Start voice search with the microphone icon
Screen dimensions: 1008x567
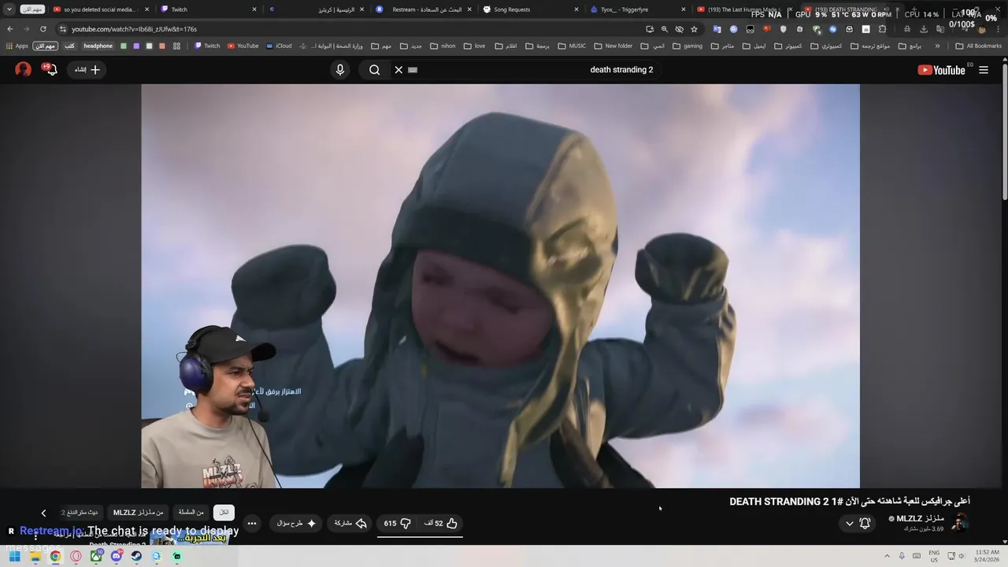pyautogui.click(x=340, y=70)
